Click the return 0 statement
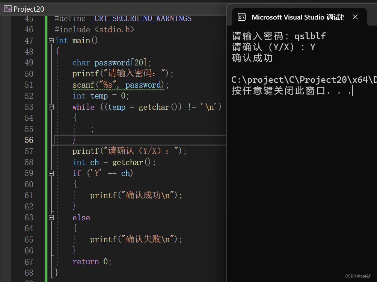377x282 pixels. 91,261
